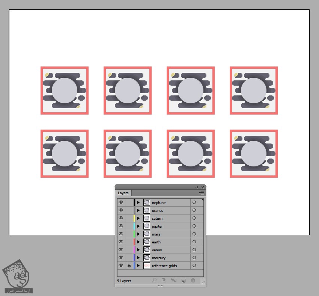Select the uranus layer by name

(x=158, y=210)
